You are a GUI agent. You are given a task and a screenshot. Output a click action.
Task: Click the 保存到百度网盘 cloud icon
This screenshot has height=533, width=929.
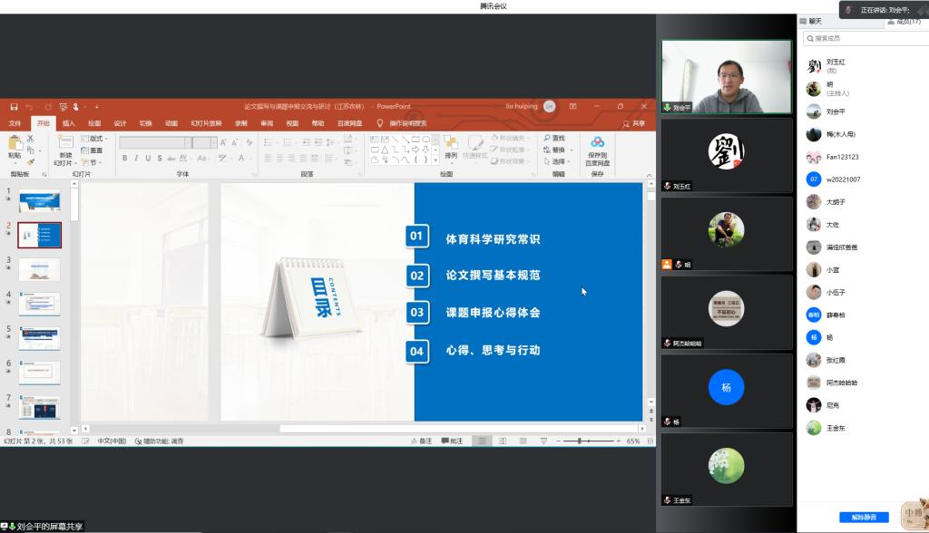597,142
